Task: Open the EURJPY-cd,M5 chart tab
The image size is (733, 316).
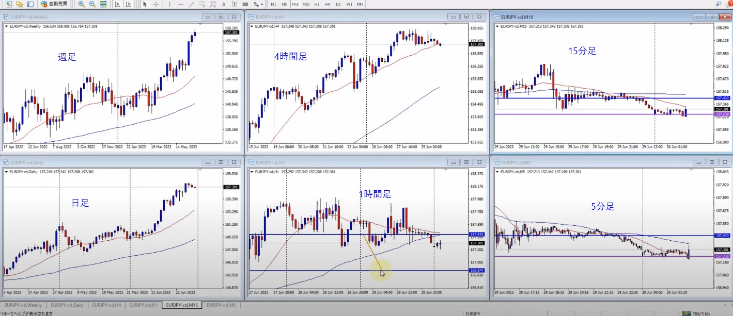Action: 221,305
